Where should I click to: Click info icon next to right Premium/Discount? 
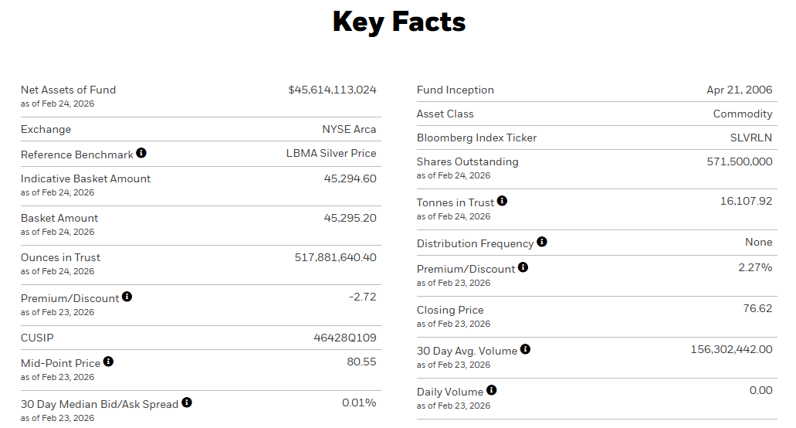(x=523, y=267)
